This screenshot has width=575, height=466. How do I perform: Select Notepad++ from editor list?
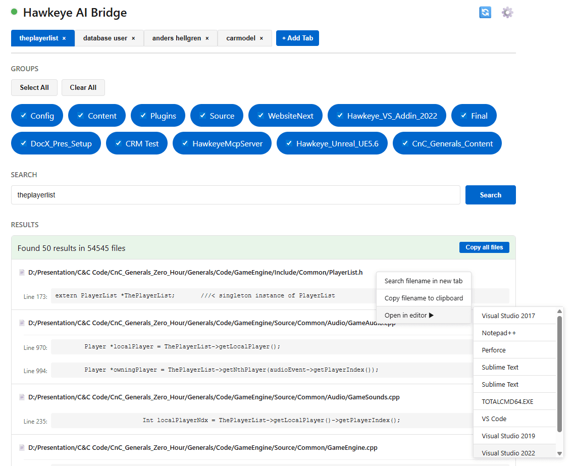point(514,333)
